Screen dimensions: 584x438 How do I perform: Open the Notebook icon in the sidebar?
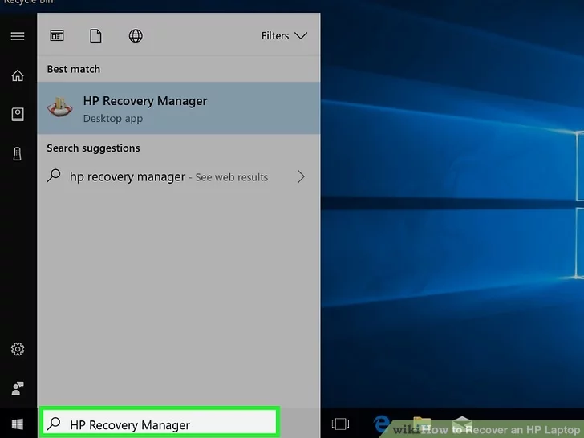pyautogui.click(x=17, y=115)
